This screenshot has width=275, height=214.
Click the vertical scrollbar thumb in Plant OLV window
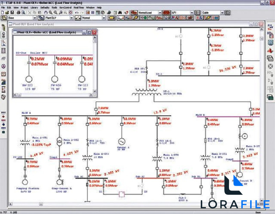tap(262, 38)
